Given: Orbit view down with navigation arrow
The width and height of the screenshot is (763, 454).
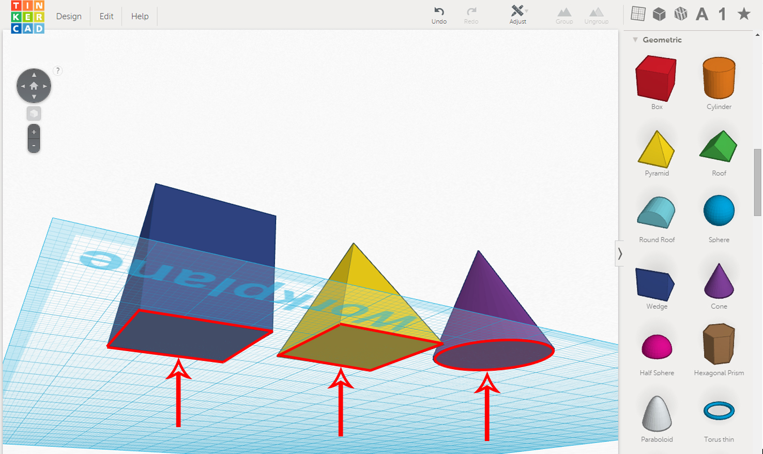Looking at the screenshot, I should (34, 97).
